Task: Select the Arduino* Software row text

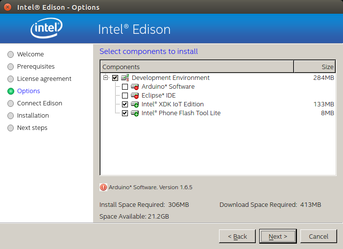Action: tap(168, 87)
